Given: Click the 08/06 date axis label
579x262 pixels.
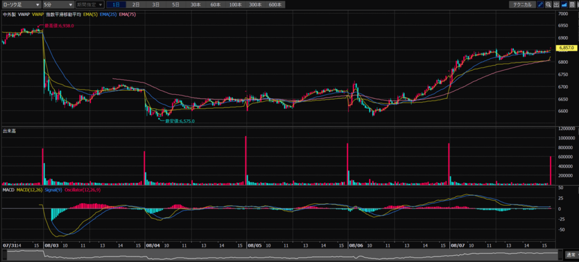Looking at the screenshot, I should (355, 245).
